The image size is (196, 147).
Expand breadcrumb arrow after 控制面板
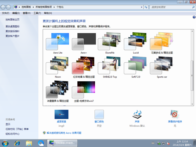(x=33, y=7)
